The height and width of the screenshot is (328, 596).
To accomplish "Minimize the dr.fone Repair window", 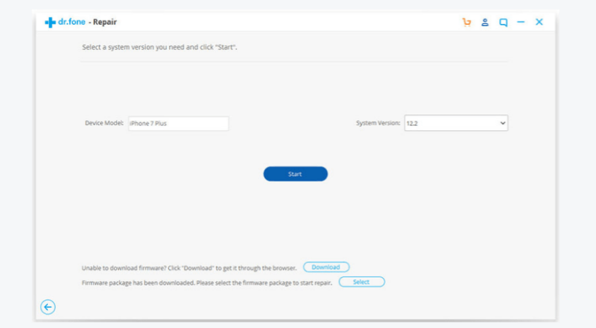I will (x=521, y=22).
